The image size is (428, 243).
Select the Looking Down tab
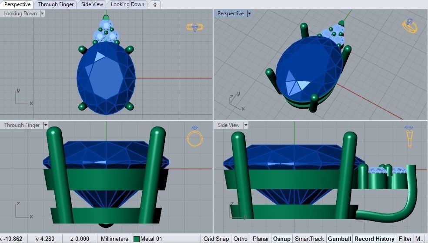pyautogui.click(x=127, y=4)
